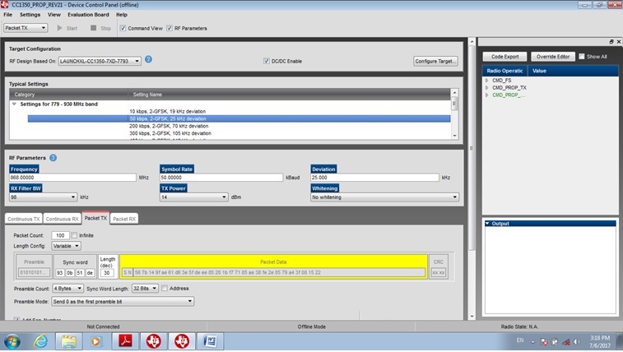Click Value column header
The width and height of the screenshot is (623, 352).
[573, 71]
